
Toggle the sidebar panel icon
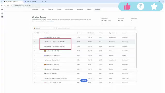pos(2,10)
